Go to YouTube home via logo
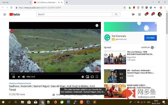 pyautogui.click(x=15, y=14)
